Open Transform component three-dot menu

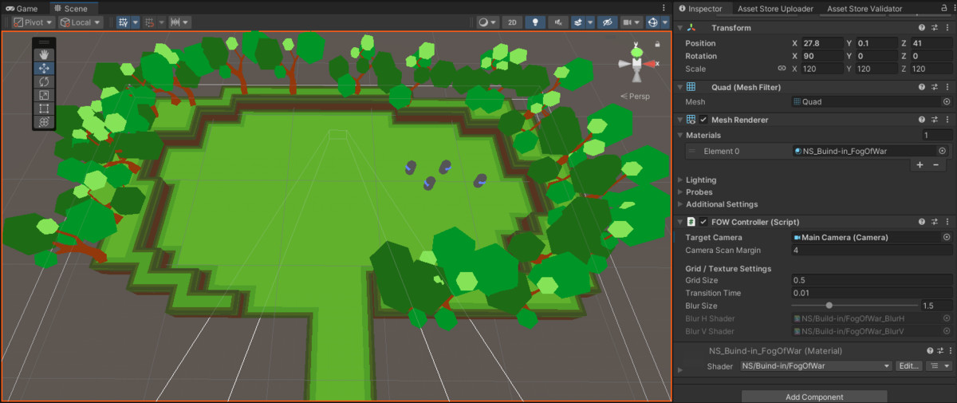tap(947, 28)
